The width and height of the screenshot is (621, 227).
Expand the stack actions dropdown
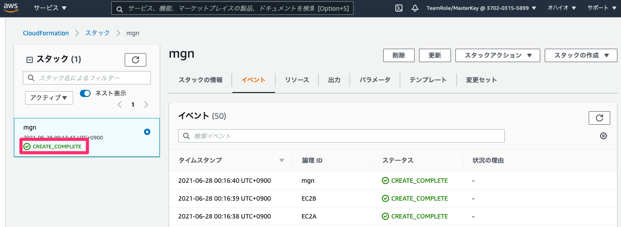(x=498, y=55)
